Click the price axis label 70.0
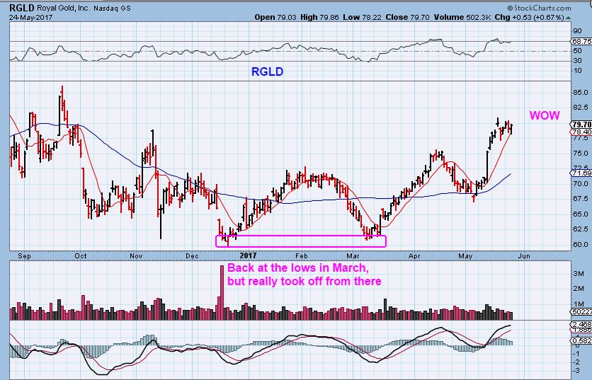 [580, 184]
